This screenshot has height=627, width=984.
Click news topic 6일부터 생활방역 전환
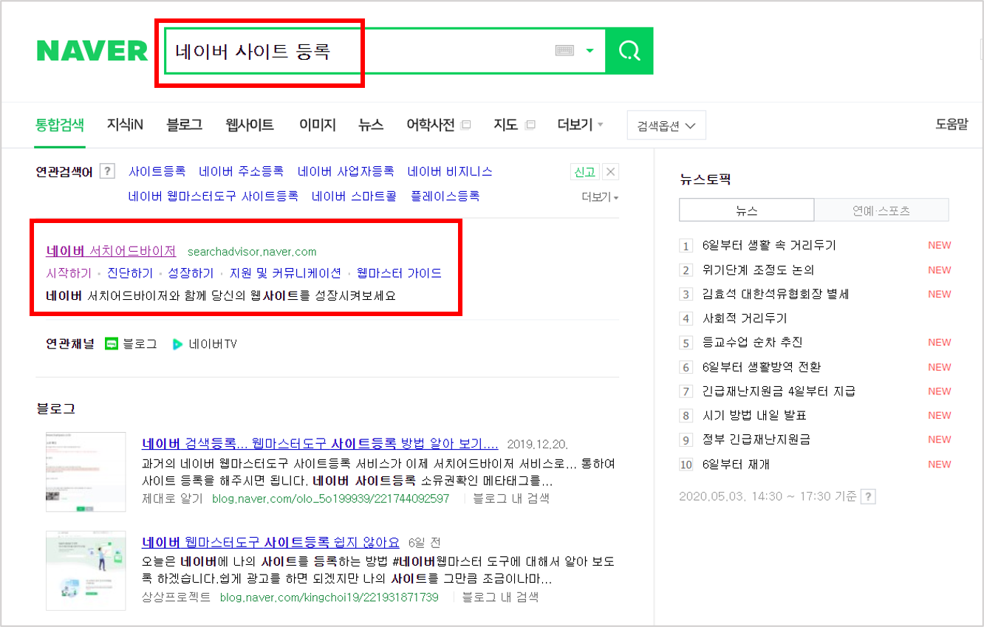762,367
